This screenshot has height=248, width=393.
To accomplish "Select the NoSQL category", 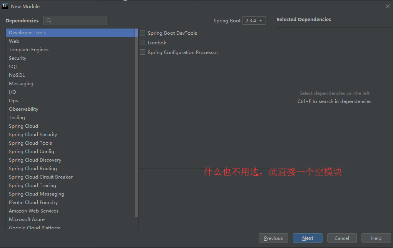I will 70,75.
